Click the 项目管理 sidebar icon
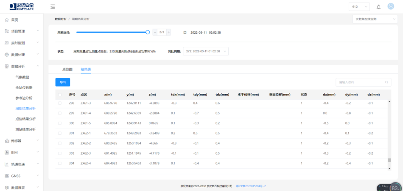The height and width of the screenshot is (191, 403). pyautogui.click(x=7, y=31)
